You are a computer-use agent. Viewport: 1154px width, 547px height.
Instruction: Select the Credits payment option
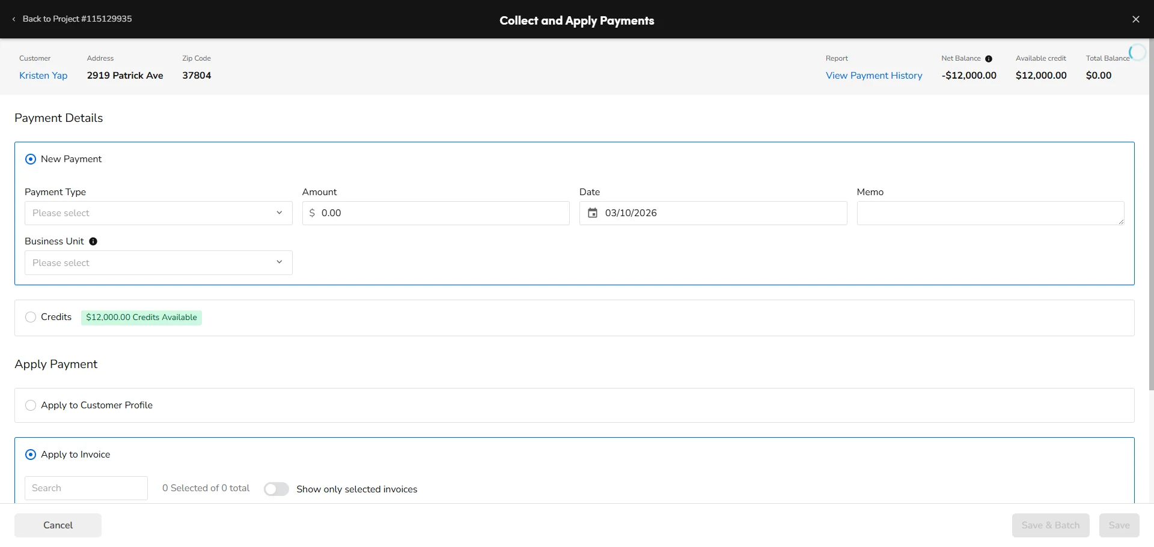[x=30, y=317]
